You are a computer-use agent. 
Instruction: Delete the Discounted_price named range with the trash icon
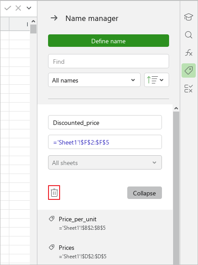tap(54, 192)
